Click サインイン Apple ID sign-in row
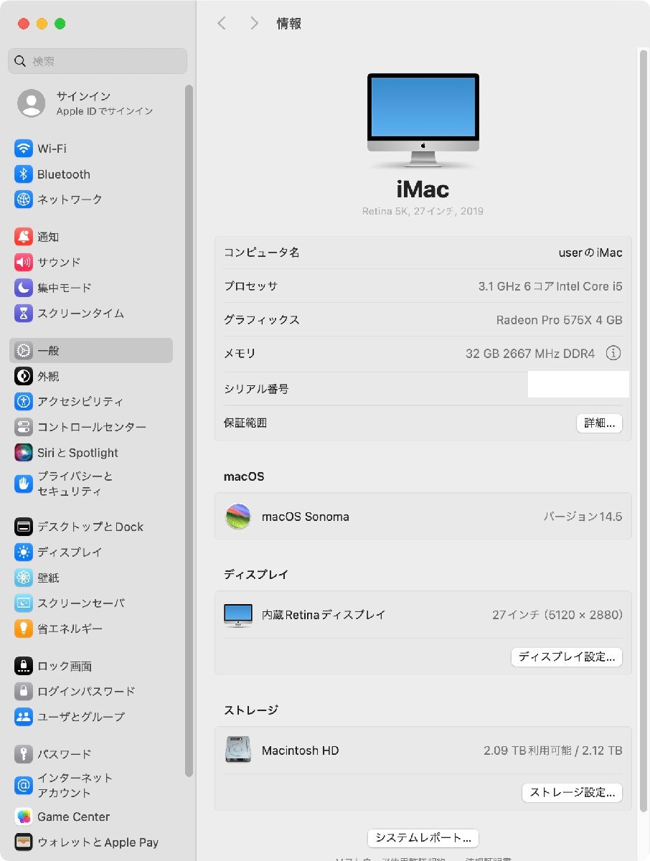This screenshot has height=861, width=650. [x=98, y=103]
